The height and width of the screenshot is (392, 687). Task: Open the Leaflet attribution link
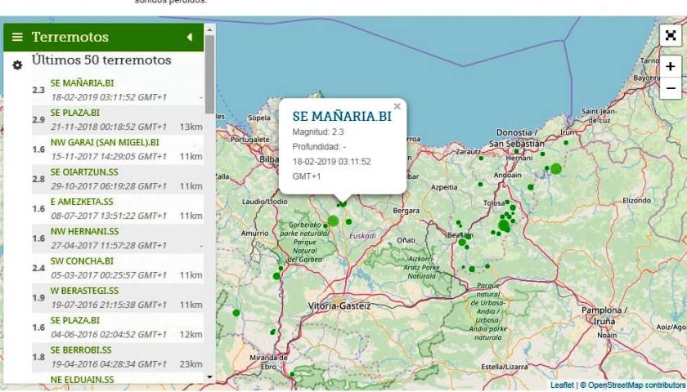click(562, 385)
